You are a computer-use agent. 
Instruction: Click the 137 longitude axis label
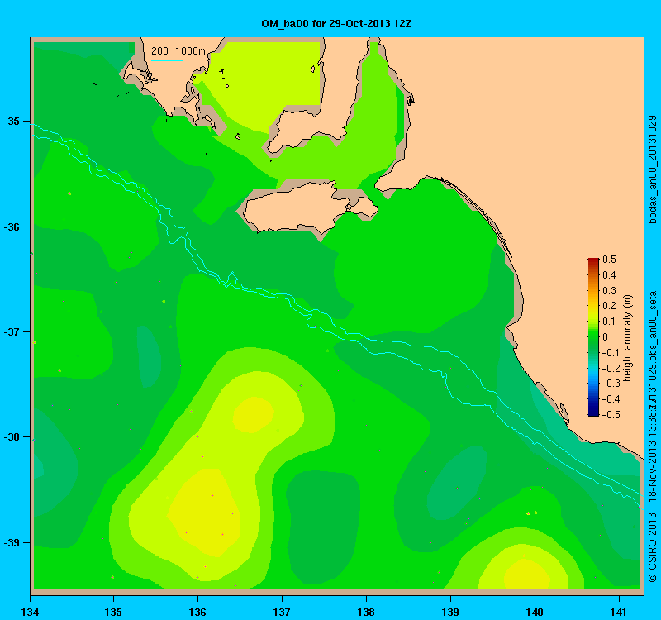(282, 612)
